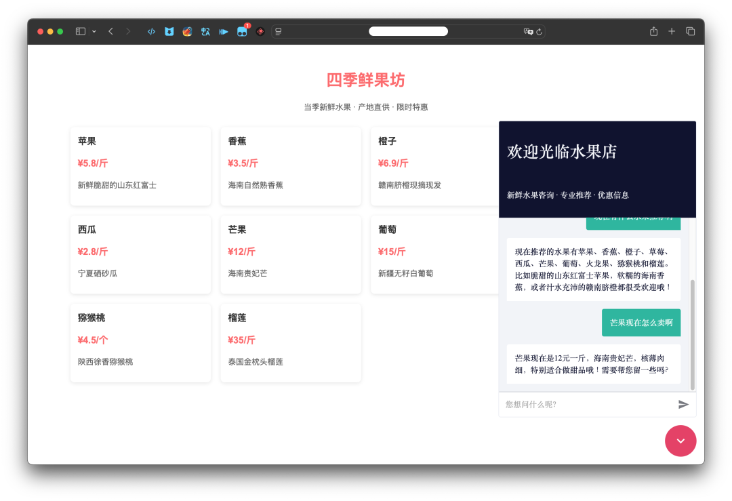
Task: Click the translate page icon in address bar
Action: point(528,31)
